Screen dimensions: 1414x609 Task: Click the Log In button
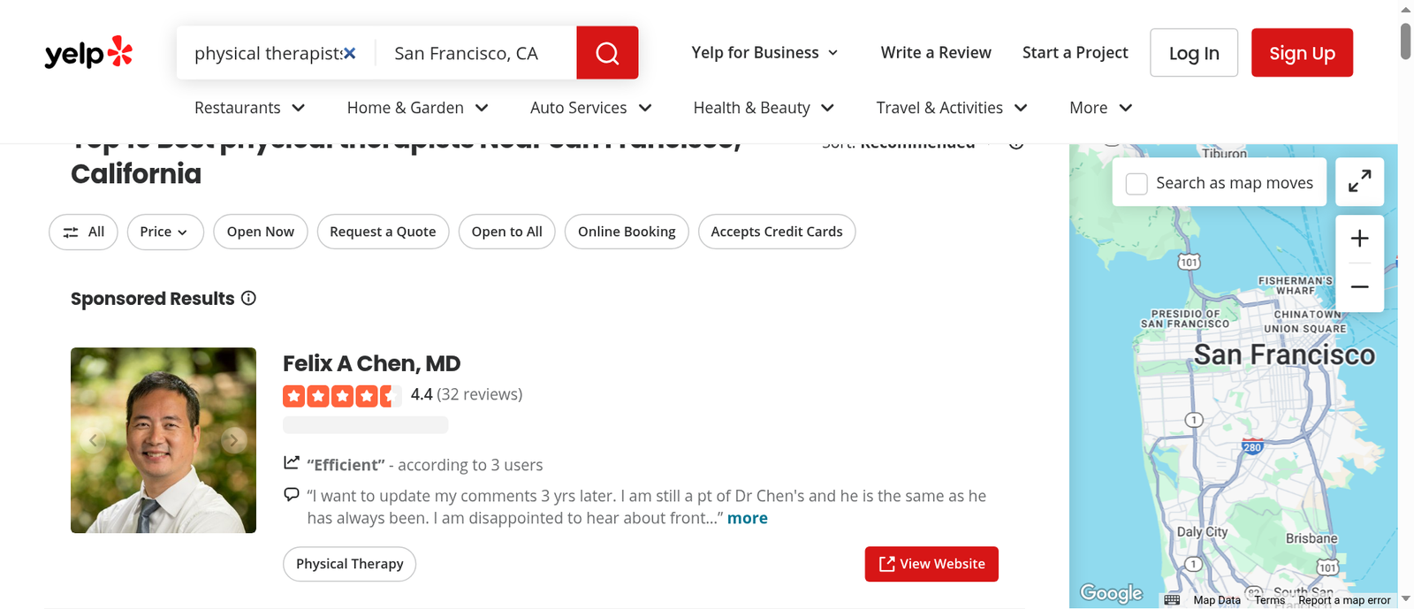point(1194,53)
